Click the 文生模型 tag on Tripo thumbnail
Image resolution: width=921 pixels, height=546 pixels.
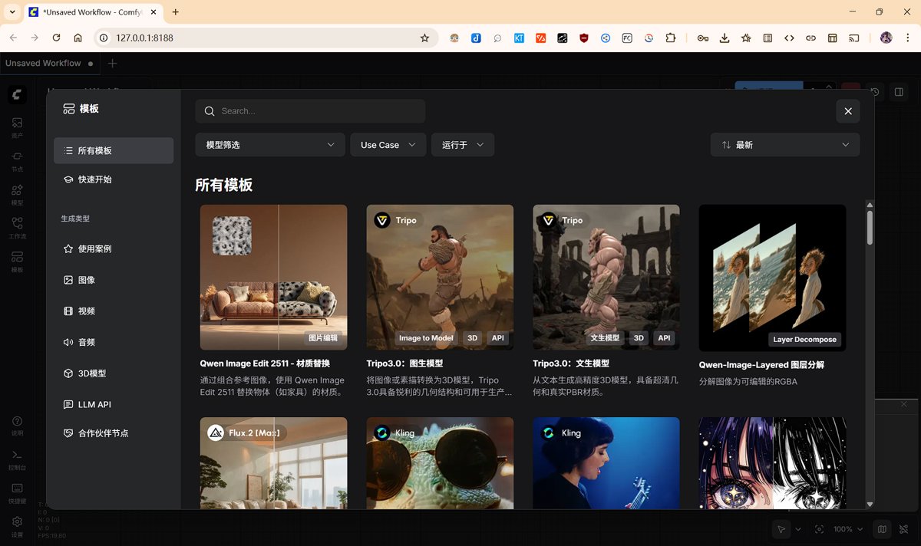(x=605, y=338)
